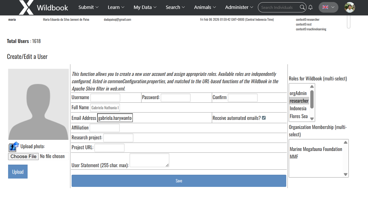
Task: Toggle Receive automated emails checkbox
Action: [x=264, y=118]
